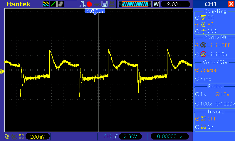Click the dual sine wave display icon
Viewport: 235px width, 141px height.
tap(46, 4)
